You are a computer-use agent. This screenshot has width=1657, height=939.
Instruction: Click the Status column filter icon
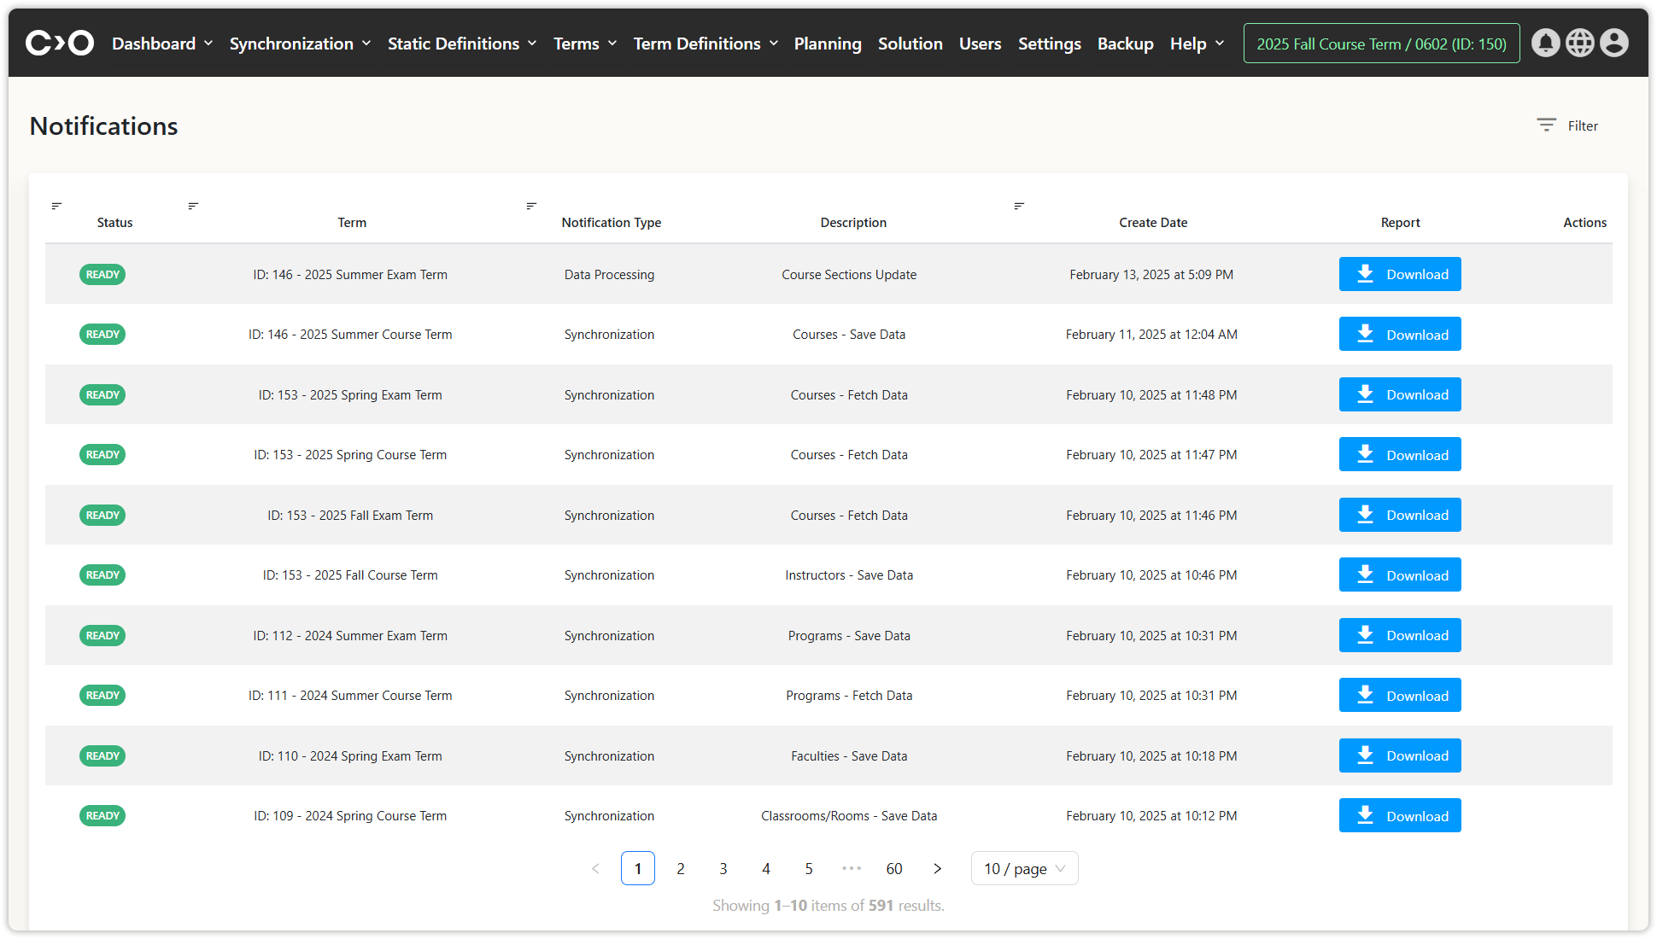pyautogui.click(x=56, y=206)
